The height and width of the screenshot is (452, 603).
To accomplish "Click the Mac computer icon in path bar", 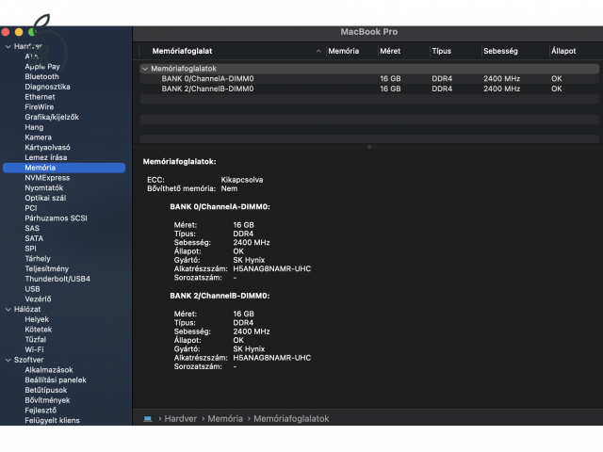I will [x=148, y=418].
